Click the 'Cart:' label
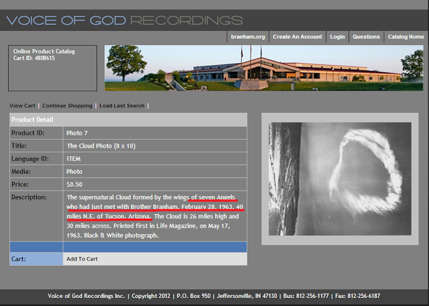Image resolution: width=429 pixels, height=306 pixels. point(19,259)
